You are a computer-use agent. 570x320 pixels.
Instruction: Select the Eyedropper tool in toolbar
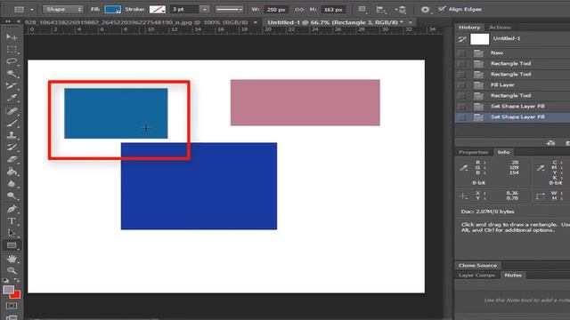coord(12,98)
